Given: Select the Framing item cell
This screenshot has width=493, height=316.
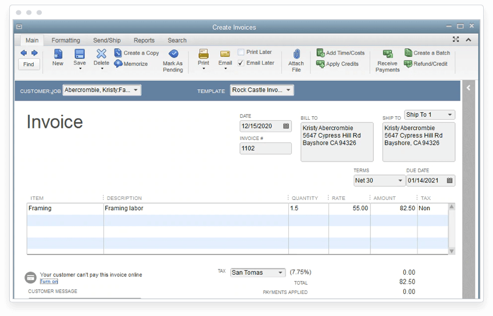Looking at the screenshot, I should (65, 209).
